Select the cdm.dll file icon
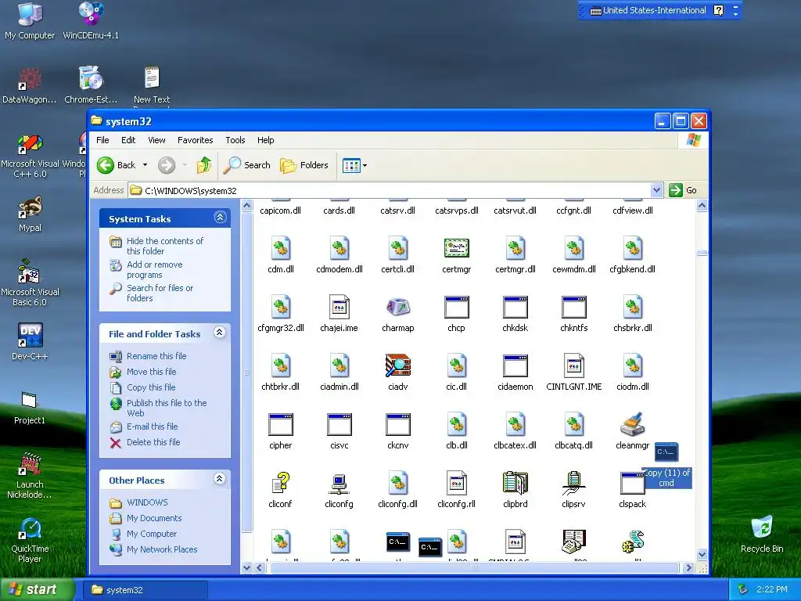This screenshot has height=601, width=801. tap(281, 248)
